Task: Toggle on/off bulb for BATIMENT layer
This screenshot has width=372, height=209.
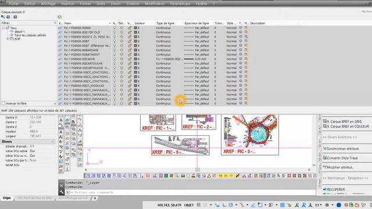Action: [x=115, y=55]
